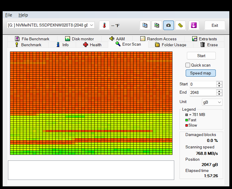Open the AAM tab
The height and width of the screenshot is (189, 232).
pos(117,39)
